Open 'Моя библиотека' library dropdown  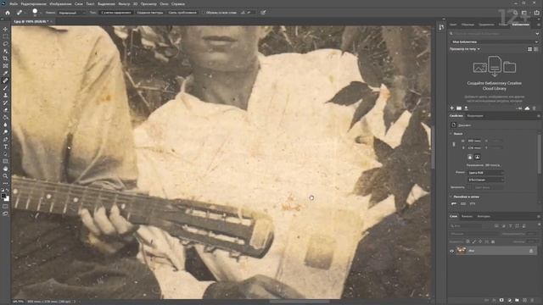tap(495, 42)
